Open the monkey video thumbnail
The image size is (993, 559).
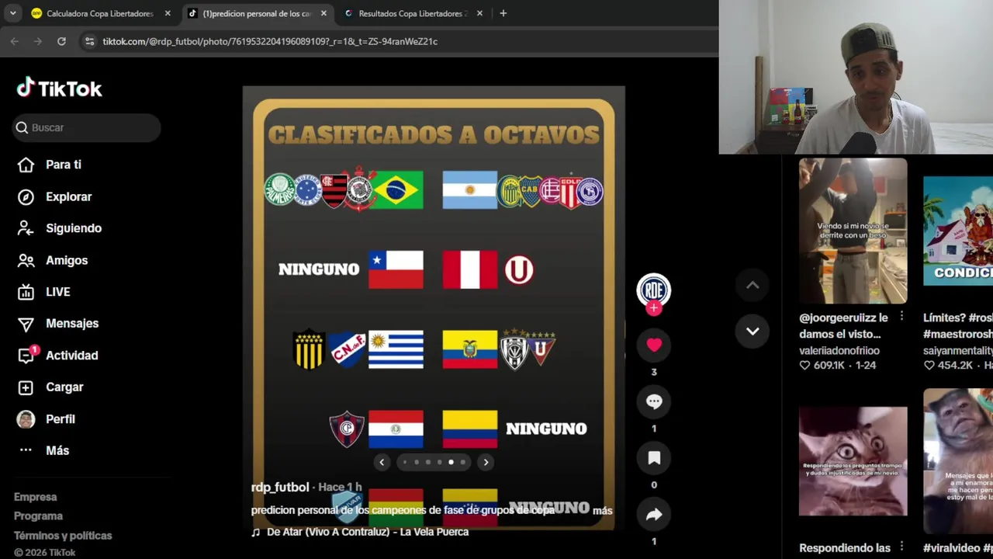[x=957, y=461]
